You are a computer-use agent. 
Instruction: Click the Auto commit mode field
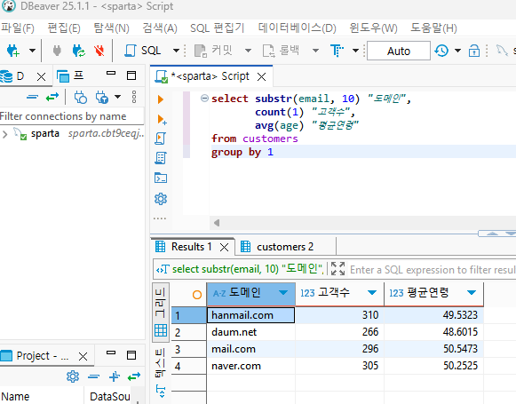[399, 51]
